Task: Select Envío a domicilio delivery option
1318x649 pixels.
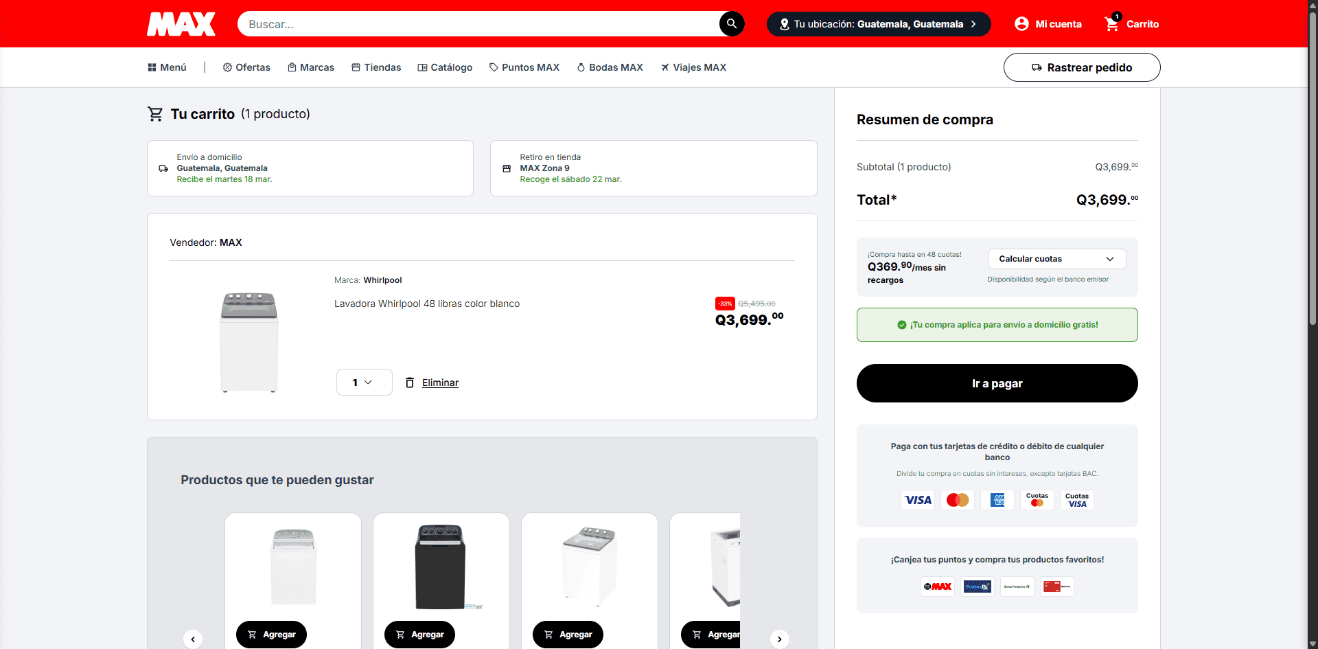Action: 310,168
